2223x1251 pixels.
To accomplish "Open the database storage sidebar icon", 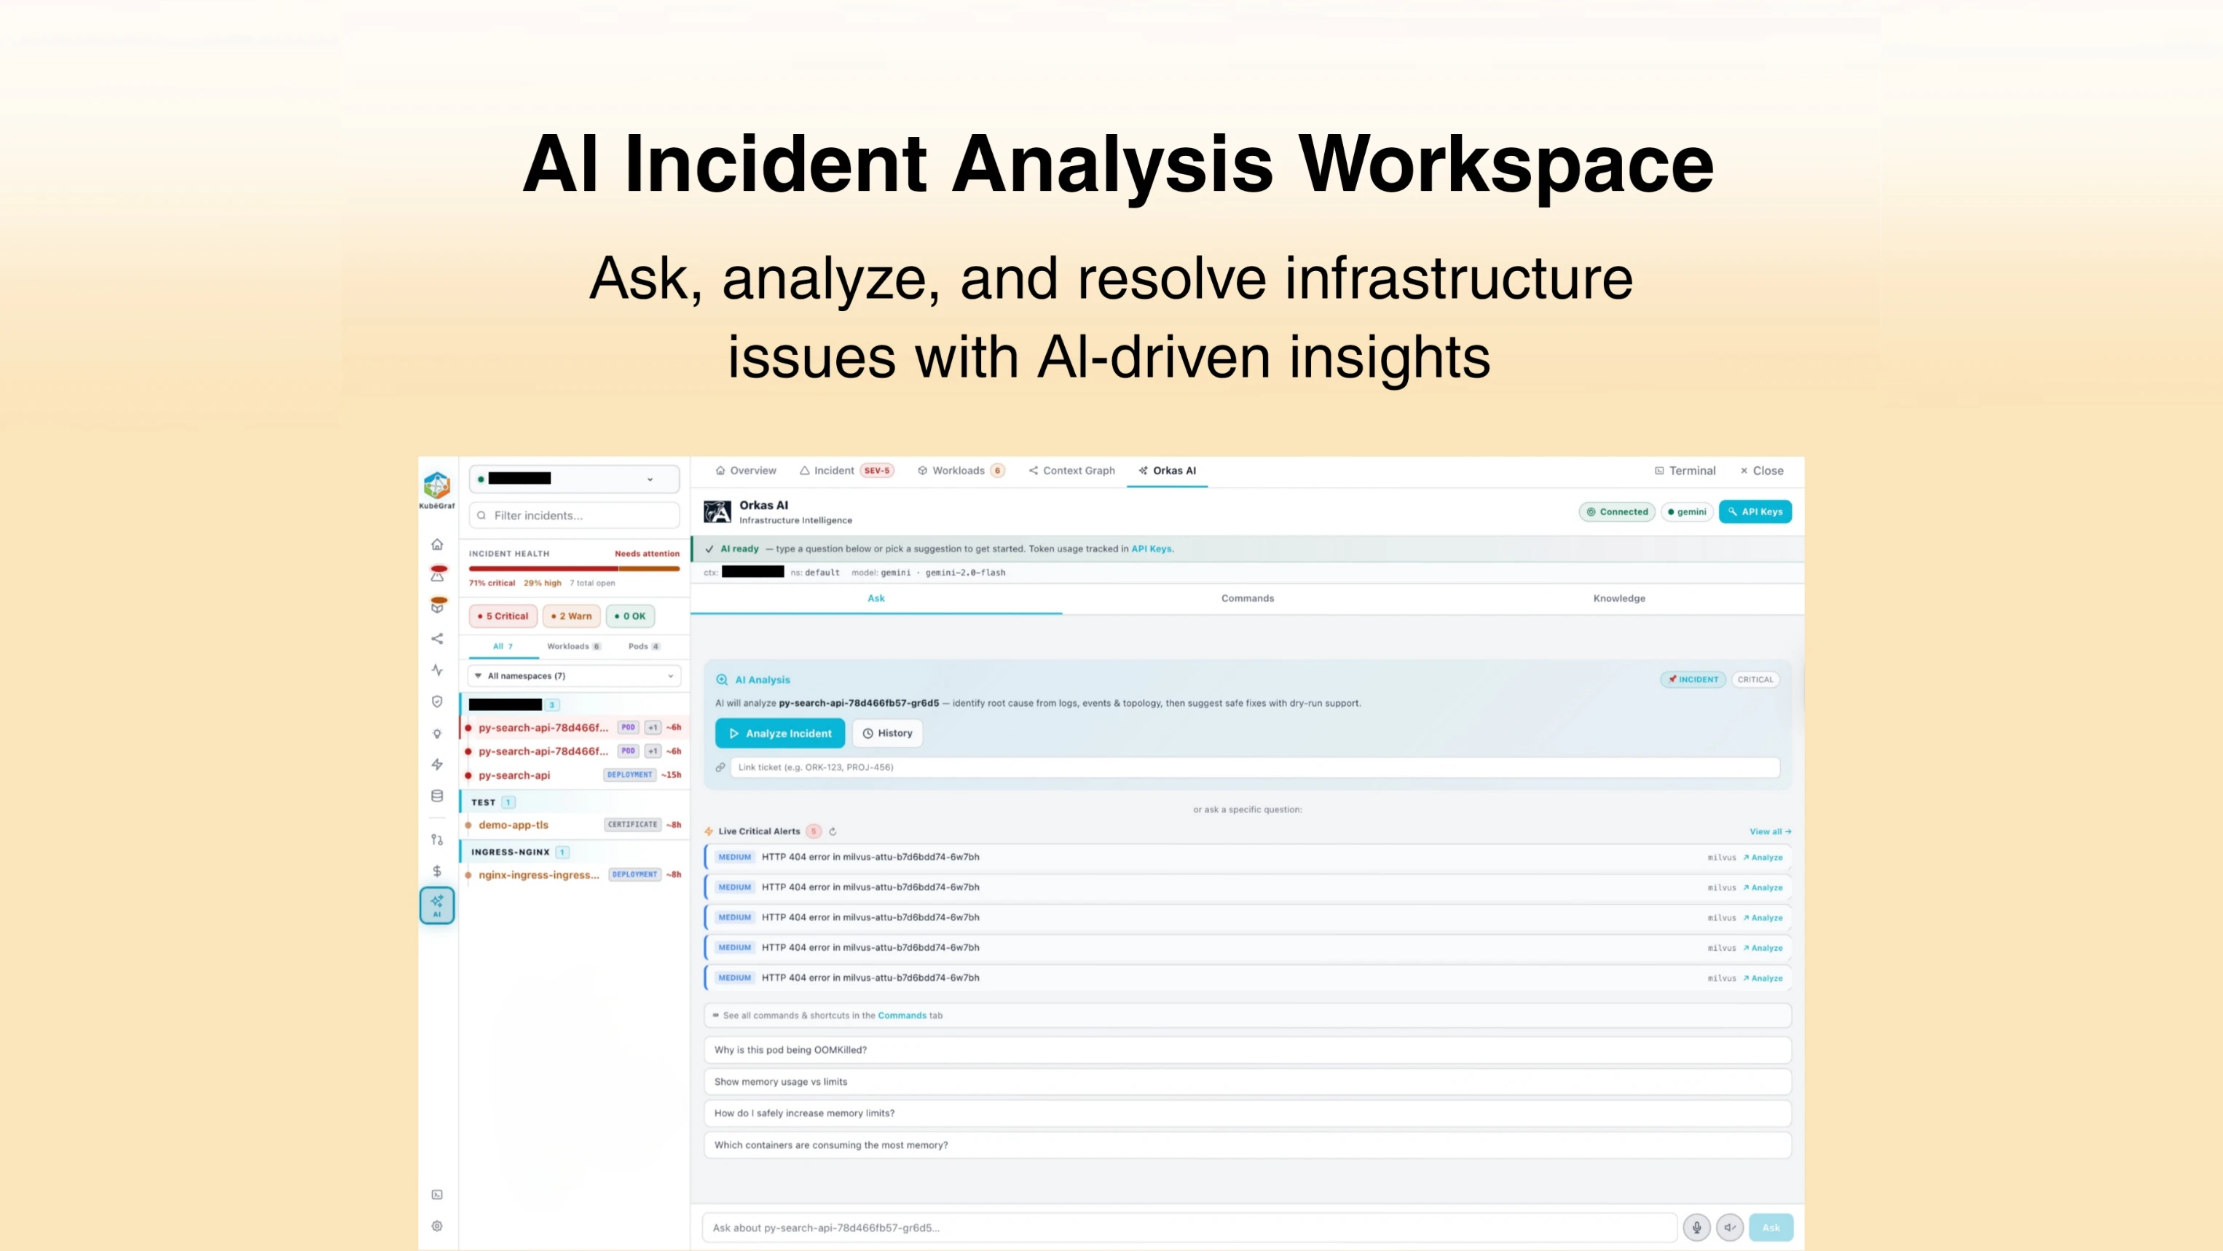I will (437, 796).
